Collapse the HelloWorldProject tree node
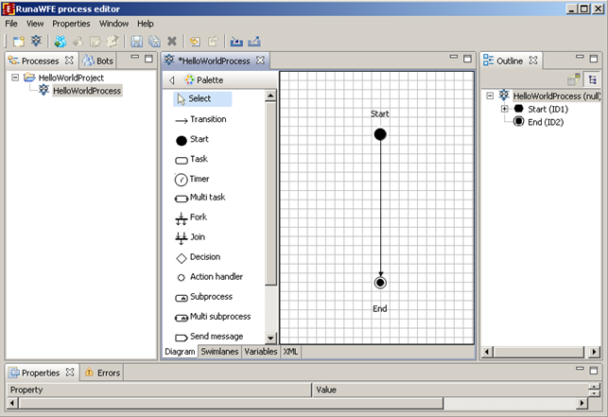This screenshot has height=417, width=608. coord(16,78)
